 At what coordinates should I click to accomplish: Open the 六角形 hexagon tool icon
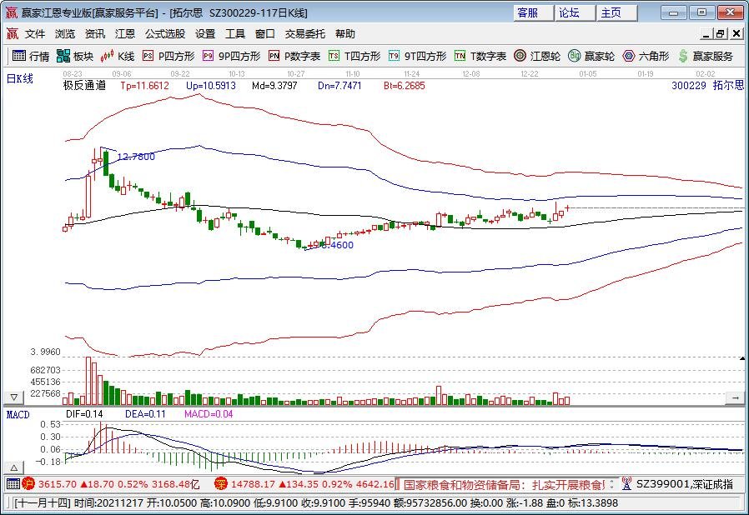point(629,56)
